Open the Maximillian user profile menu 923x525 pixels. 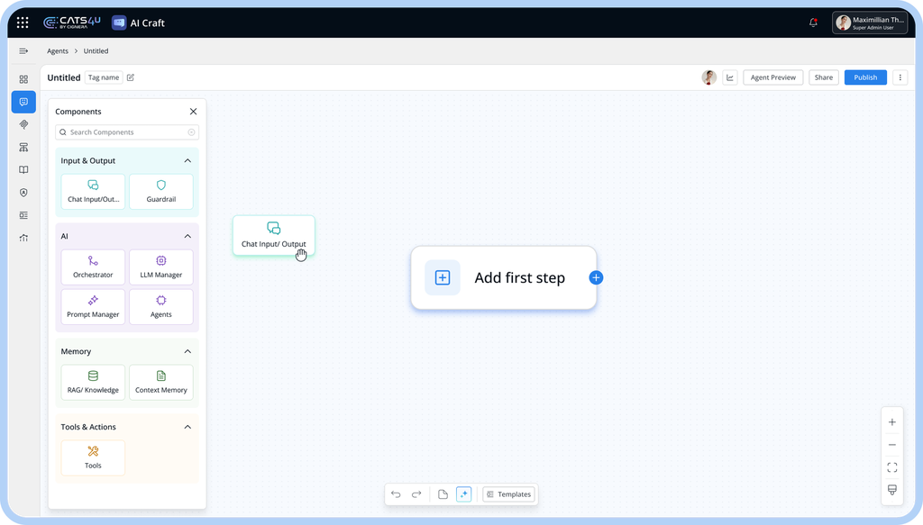870,23
